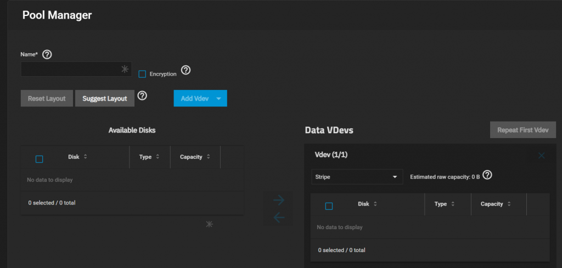Enable the Encryption checkbox

point(142,74)
